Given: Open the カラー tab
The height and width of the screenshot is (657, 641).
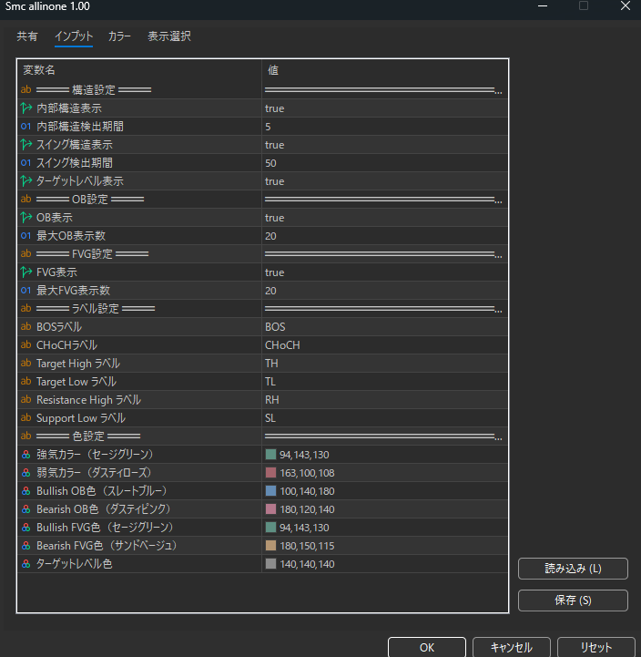Looking at the screenshot, I should 119,36.
